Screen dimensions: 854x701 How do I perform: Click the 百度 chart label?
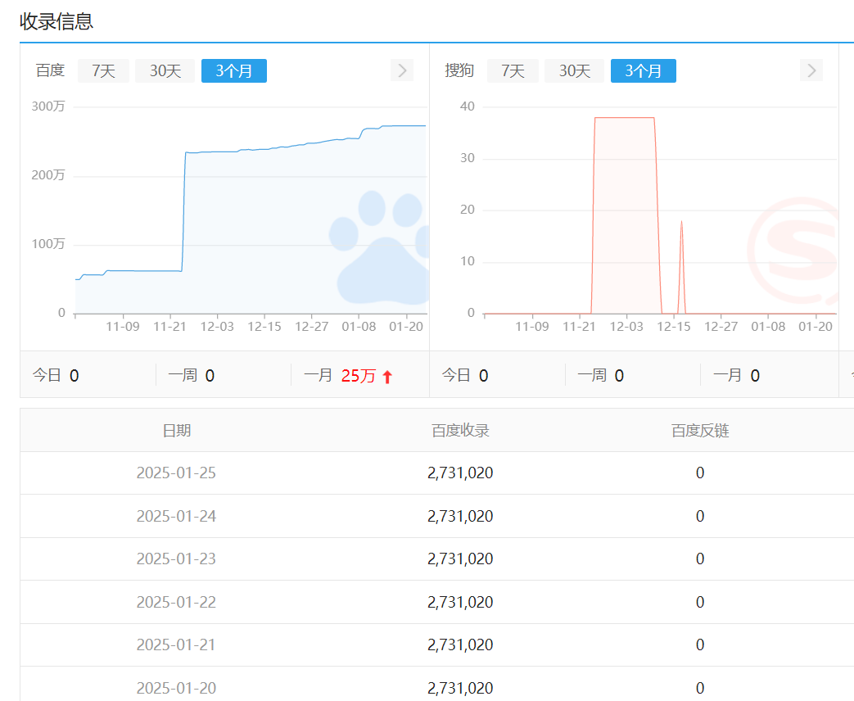click(50, 70)
